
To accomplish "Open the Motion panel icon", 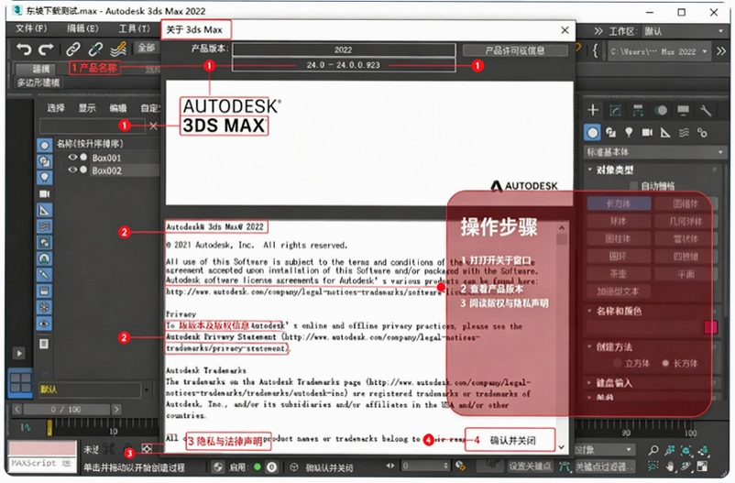I will (661, 110).
